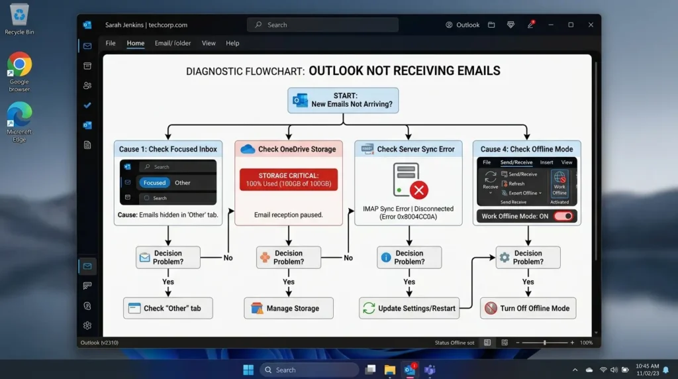Click the OneDrive cloud icon in storage header
This screenshot has height=379, width=678.
click(x=248, y=149)
